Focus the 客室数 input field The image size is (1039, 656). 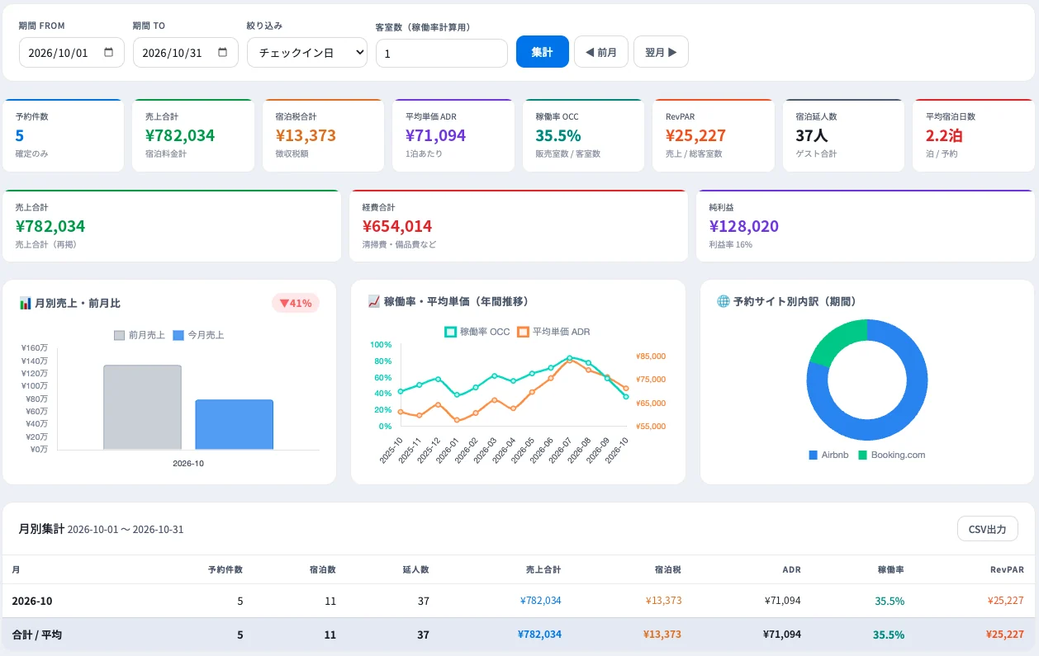[x=442, y=54]
